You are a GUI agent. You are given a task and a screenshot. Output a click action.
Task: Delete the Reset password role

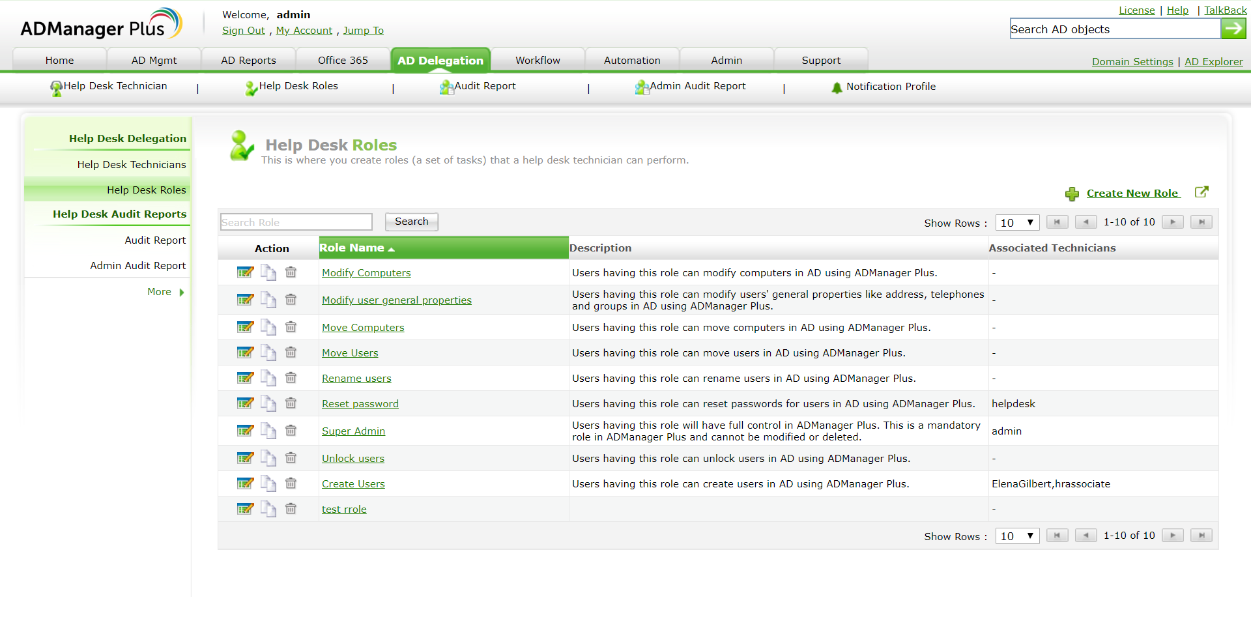click(291, 403)
